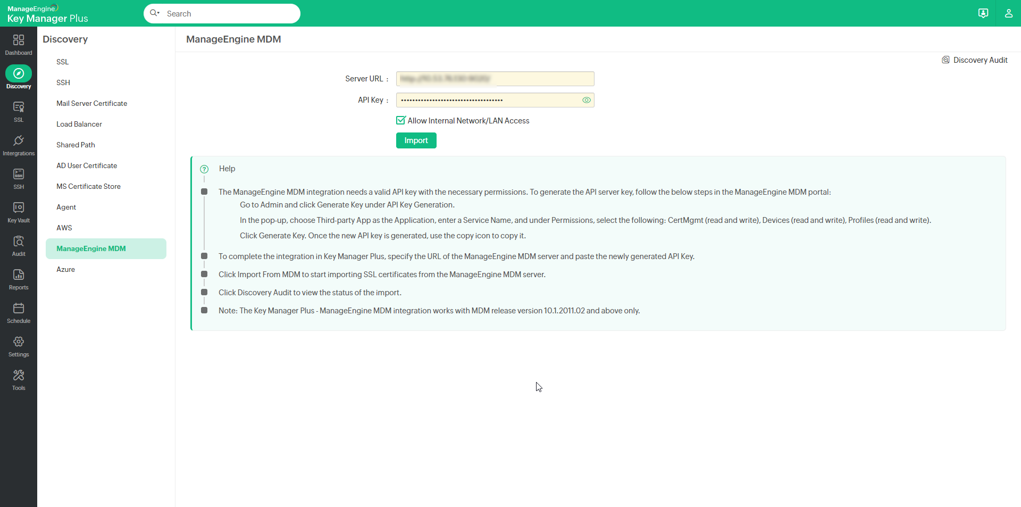Open AD User Certificate discovery
The width and height of the screenshot is (1021, 507).
87,165
